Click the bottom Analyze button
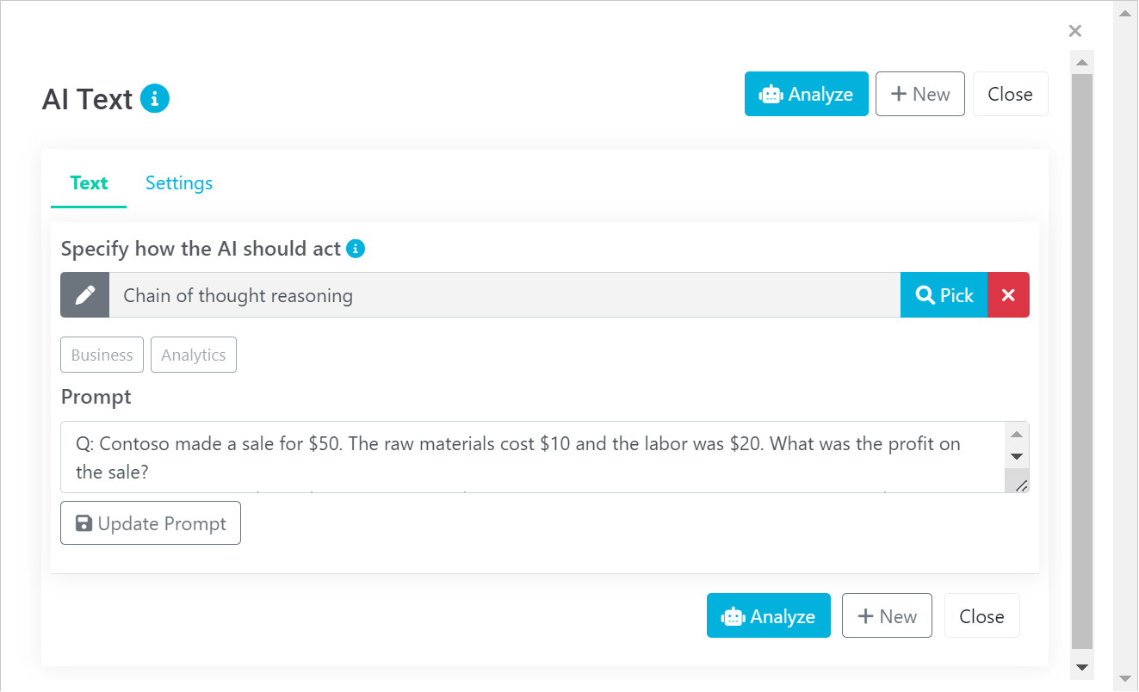1139x692 pixels. [x=768, y=615]
